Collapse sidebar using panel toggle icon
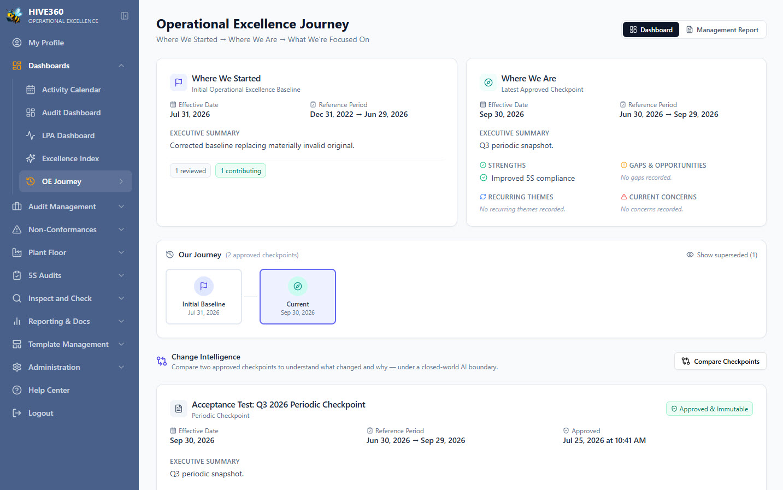This screenshot has height=490, width=783. [x=125, y=16]
